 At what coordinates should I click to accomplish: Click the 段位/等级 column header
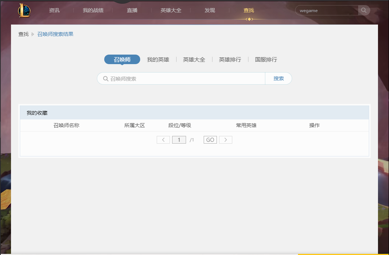[179, 125]
